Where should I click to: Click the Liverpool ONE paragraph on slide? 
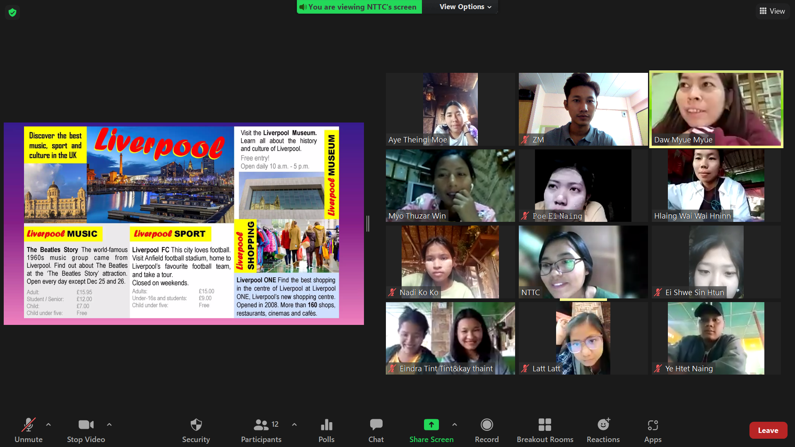[286, 297]
